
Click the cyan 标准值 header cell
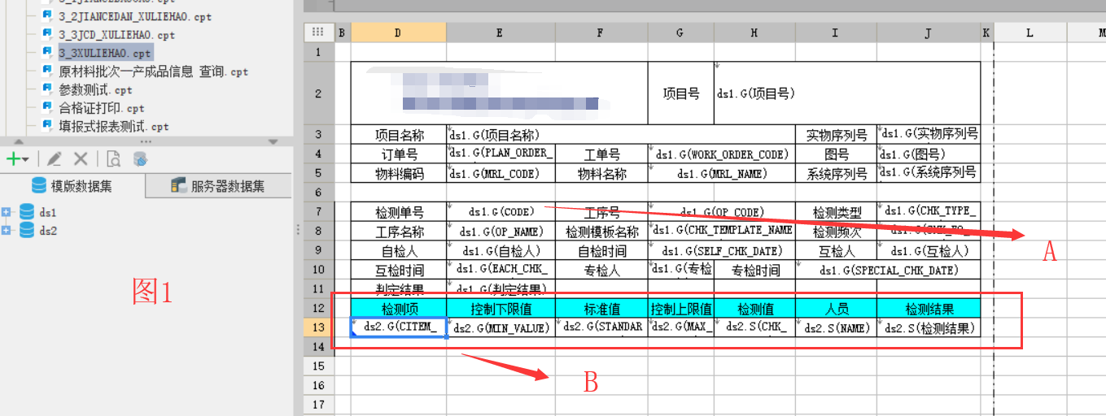(x=602, y=309)
